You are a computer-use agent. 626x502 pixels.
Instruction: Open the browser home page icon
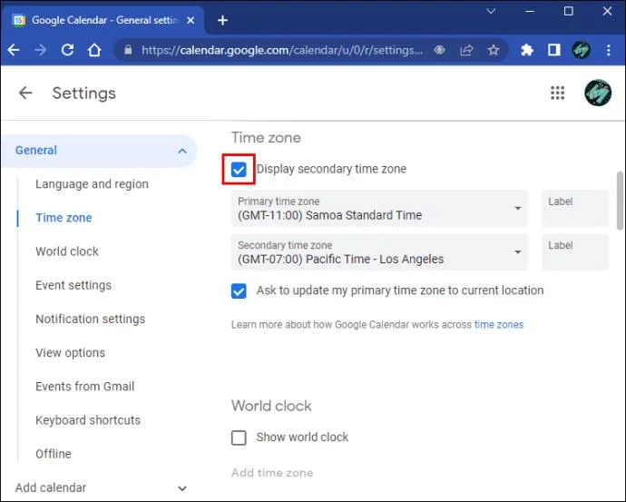94,50
